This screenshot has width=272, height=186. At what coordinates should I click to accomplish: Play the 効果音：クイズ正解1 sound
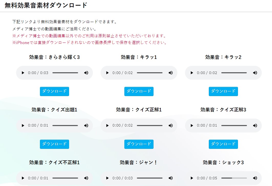107,126
